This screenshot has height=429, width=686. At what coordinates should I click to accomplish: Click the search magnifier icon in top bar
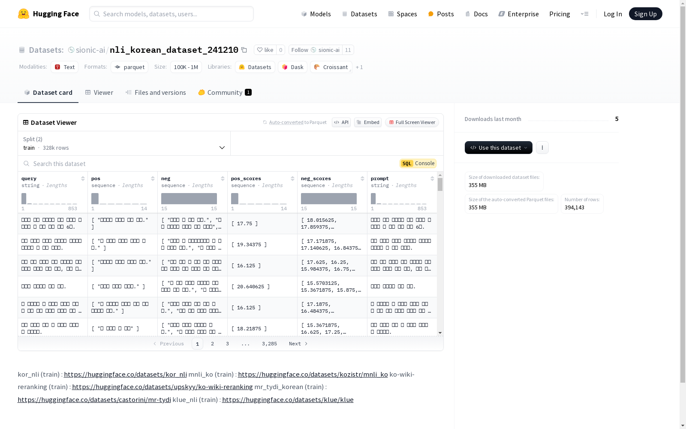click(97, 14)
